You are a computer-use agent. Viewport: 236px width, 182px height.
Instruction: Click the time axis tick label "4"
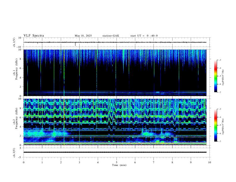98,162
